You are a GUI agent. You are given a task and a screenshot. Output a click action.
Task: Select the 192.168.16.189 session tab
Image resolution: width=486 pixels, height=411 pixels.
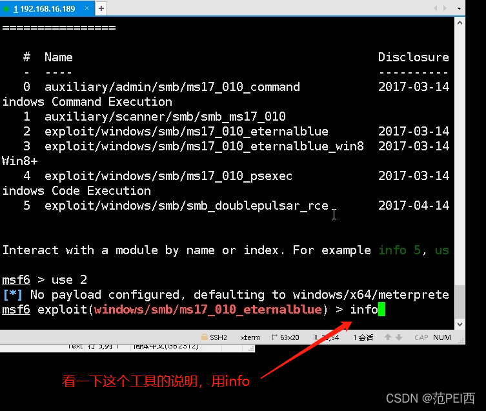(x=46, y=8)
